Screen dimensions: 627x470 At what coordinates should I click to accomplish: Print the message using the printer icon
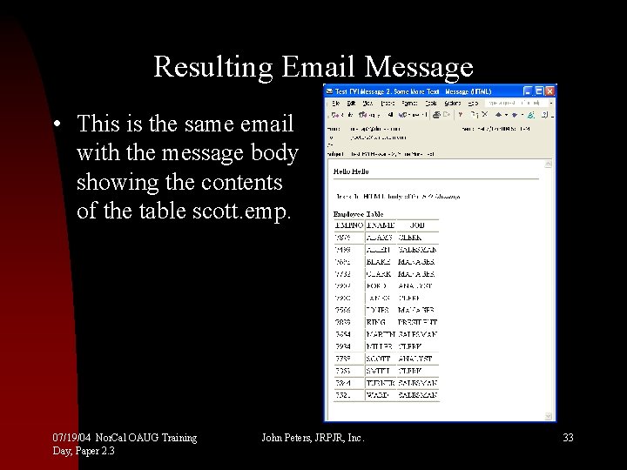click(436, 115)
